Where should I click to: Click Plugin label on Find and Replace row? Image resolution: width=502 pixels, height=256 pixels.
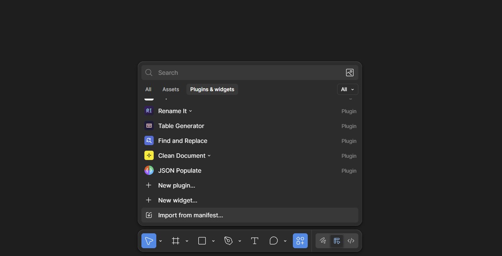coord(349,141)
